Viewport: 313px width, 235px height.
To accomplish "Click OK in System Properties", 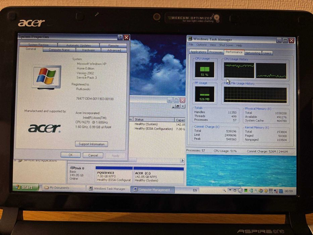I will click(x=71, y=155).
